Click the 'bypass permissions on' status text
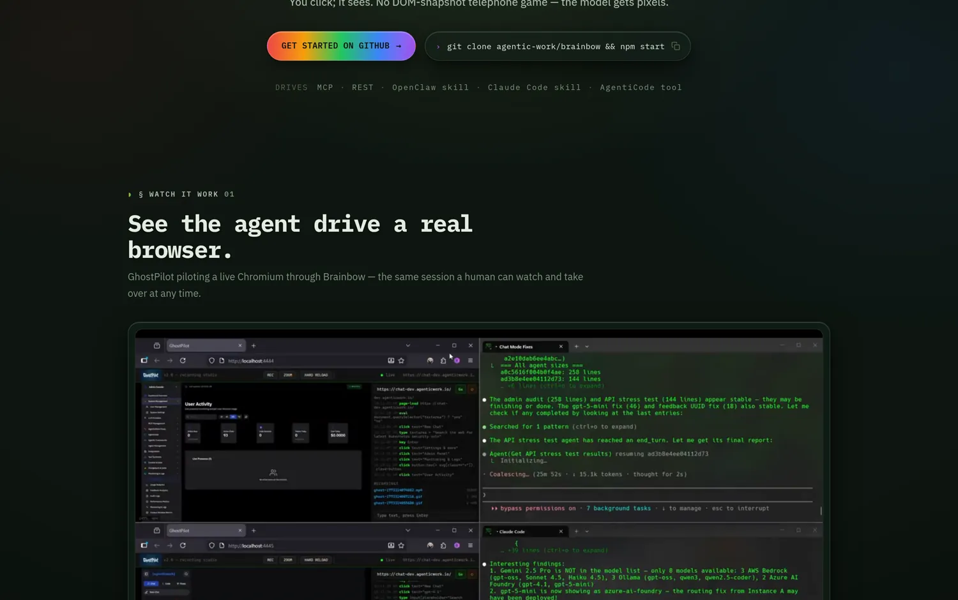Image resolution: width=958 pixels, height=600 pixels. click(538, 509)
